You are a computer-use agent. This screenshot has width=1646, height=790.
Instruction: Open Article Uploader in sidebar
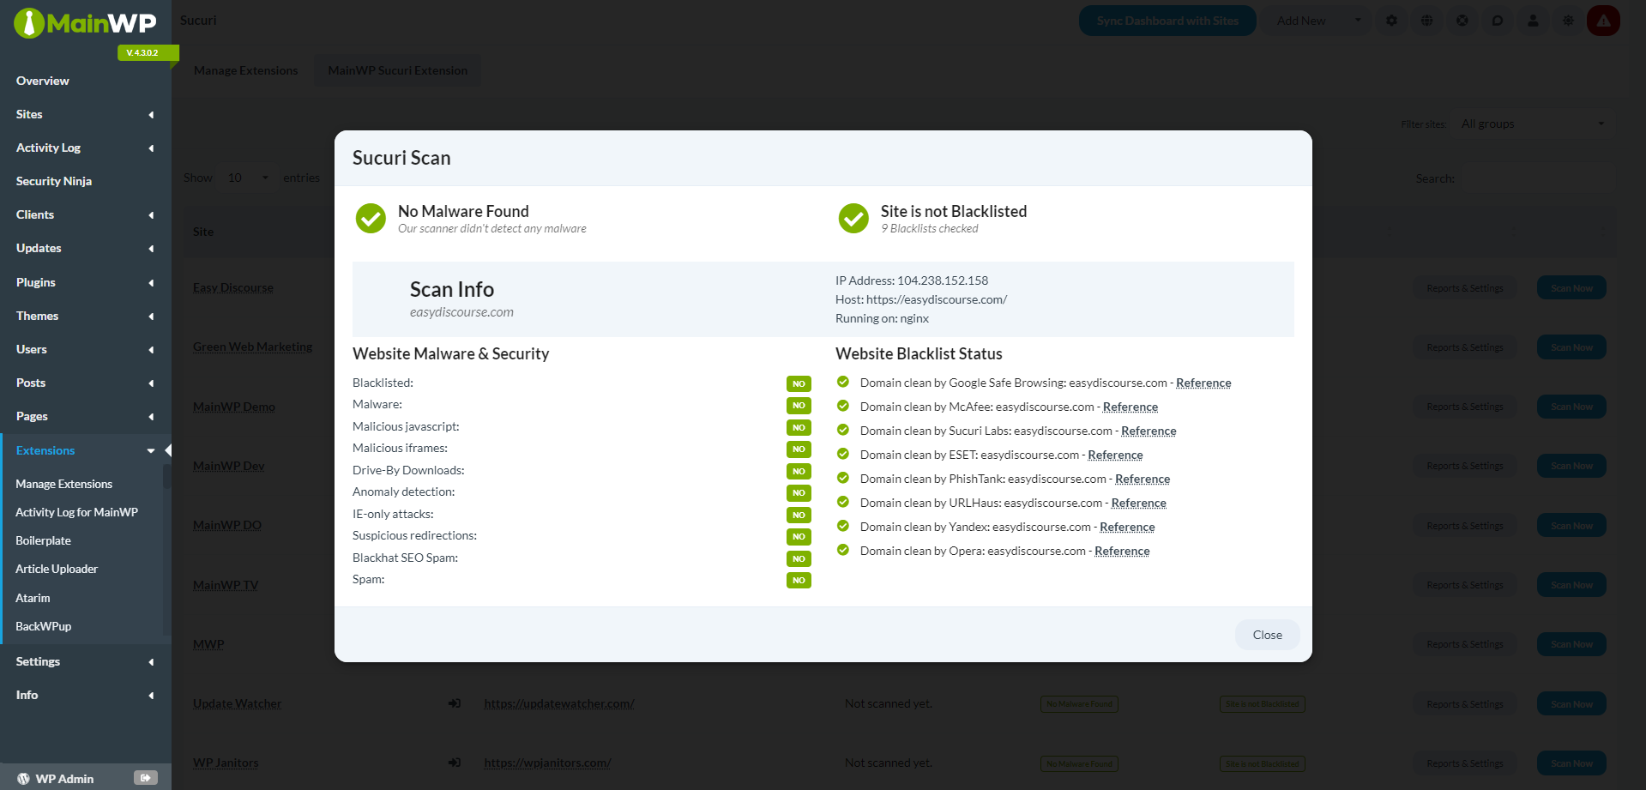click(57, 569)
